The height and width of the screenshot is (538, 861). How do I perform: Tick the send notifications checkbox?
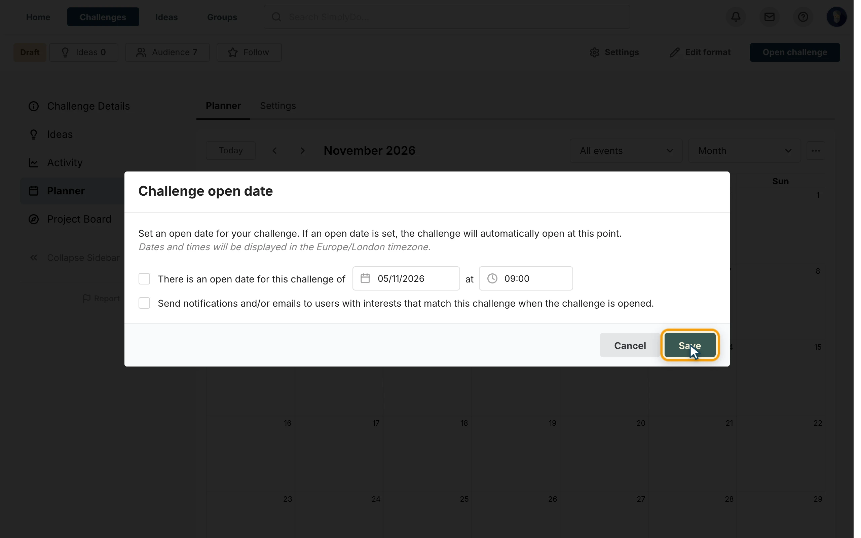click(x=144, y=303)
